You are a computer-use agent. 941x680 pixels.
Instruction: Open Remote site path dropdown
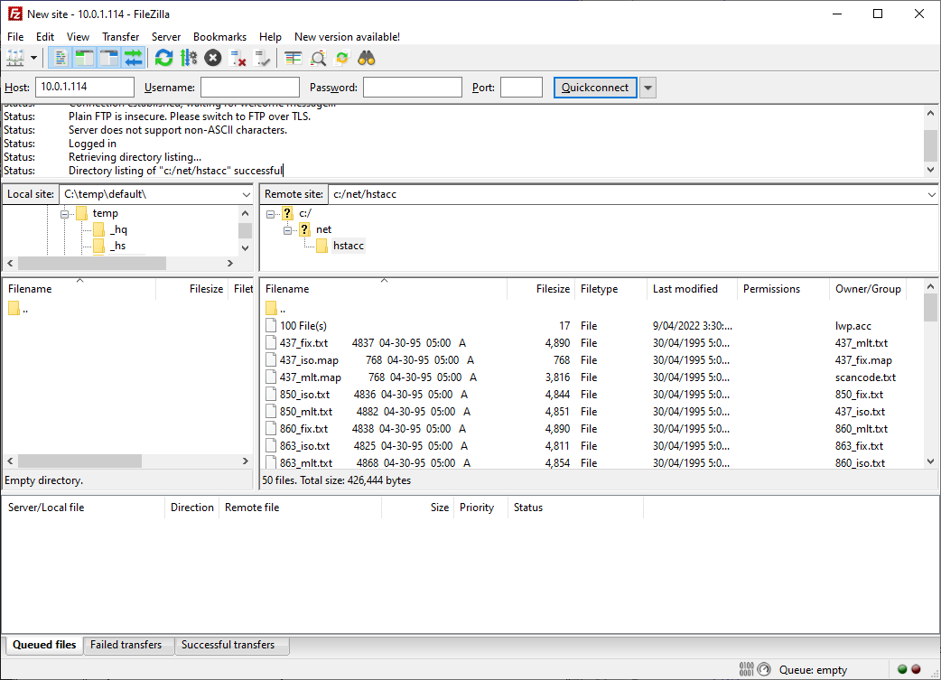click(931, 194)
